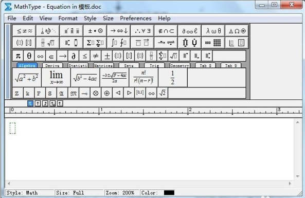
Task: Open the summation templates palette
Action: [95, 43]
